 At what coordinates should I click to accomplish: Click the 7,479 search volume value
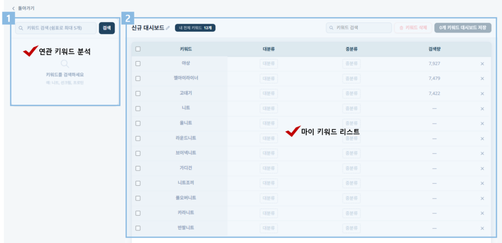[x=434, y=79]
